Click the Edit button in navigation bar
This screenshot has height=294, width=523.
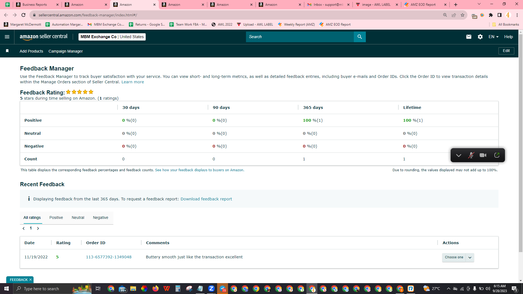[x=506, y=51]
